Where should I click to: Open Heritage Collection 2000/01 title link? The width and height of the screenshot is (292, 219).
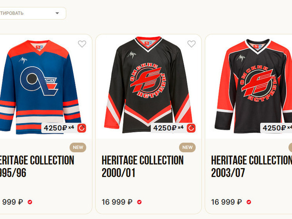point(142,166)
